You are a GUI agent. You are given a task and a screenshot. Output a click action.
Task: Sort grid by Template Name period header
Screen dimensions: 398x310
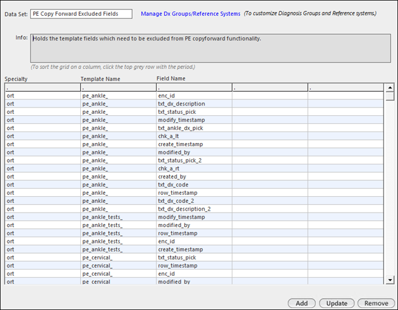(x=118, y=88)
